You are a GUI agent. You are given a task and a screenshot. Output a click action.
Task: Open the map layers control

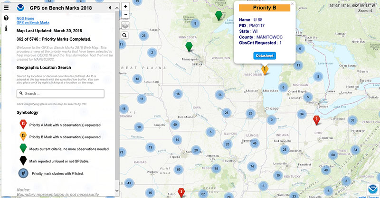click(125, 26)
